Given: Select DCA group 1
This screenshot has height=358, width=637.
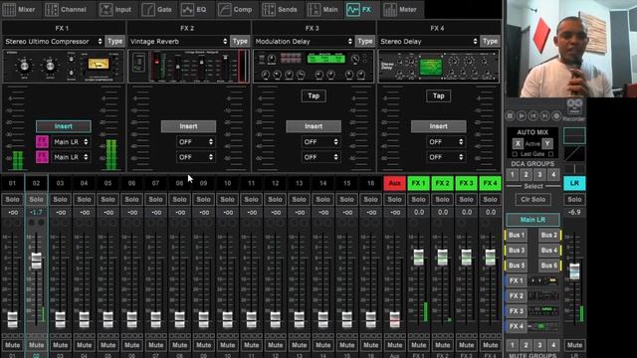Looking at the screenshot, I should click(x=513, y=175).
